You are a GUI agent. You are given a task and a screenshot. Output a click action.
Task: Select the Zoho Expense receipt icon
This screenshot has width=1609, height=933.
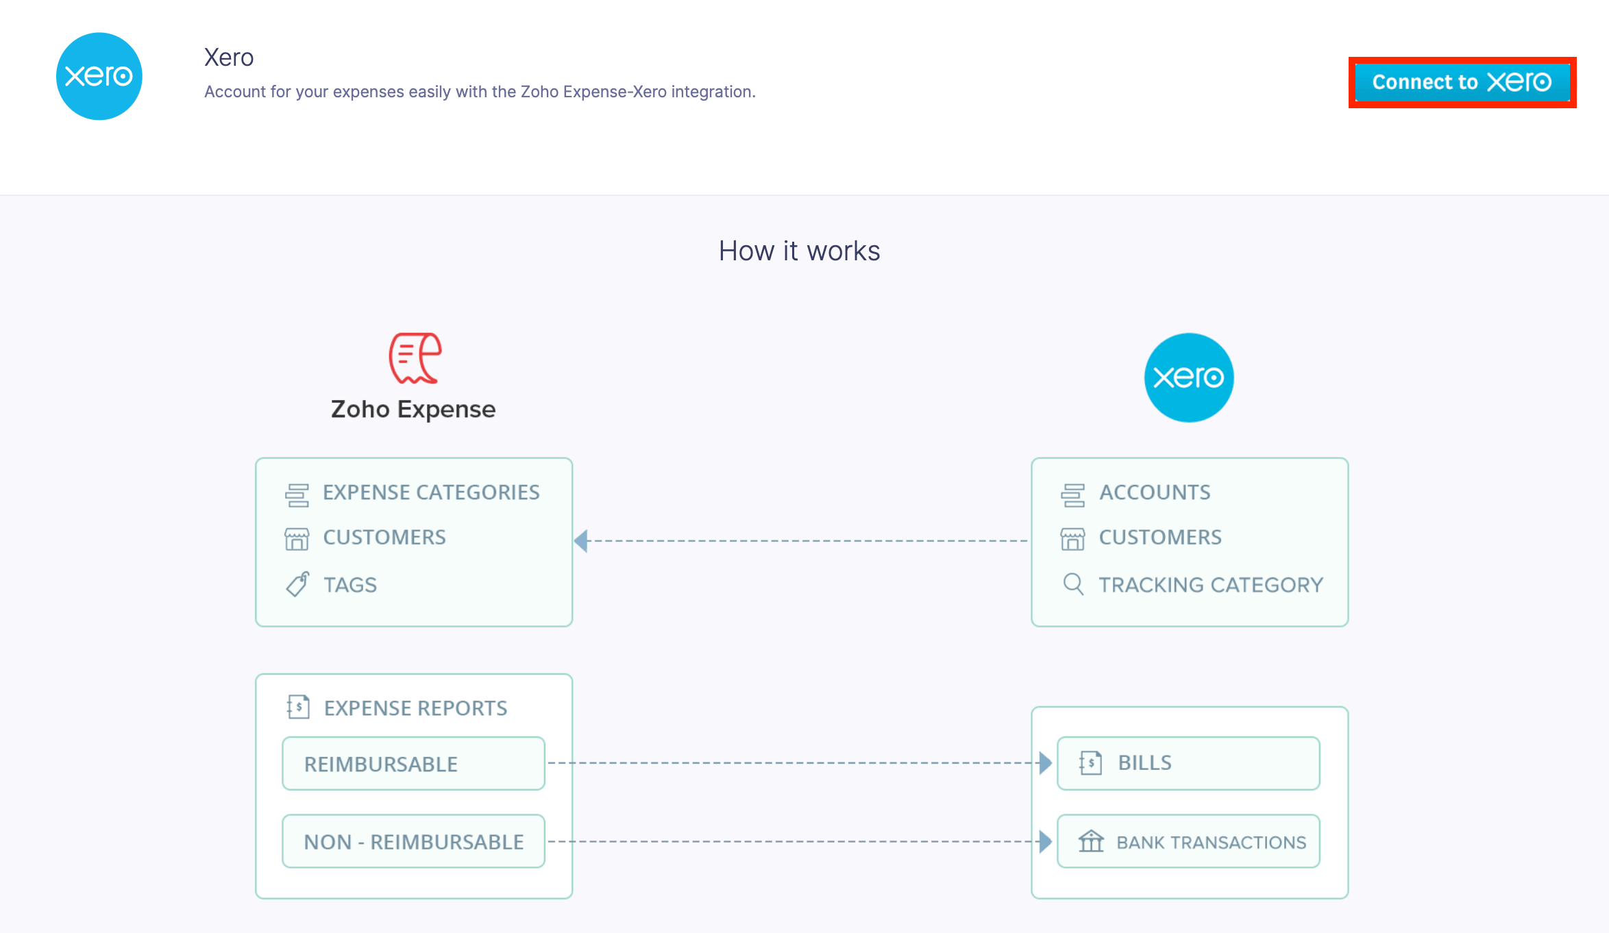point(413,358)
